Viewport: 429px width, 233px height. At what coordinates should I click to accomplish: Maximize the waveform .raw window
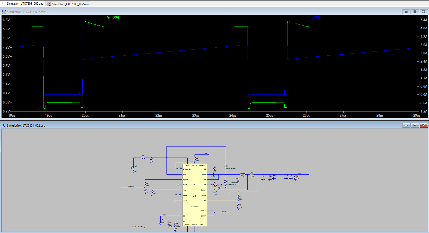[x=415, y=12]
